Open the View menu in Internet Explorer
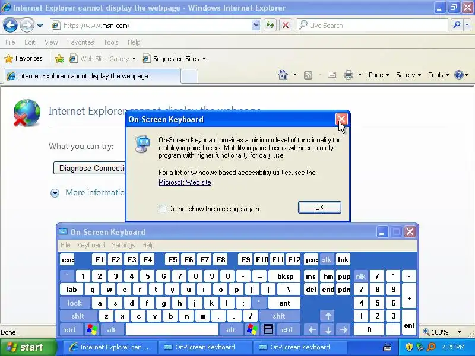Image resolution: width=475 pixels, height=356 pixels. click(x=51, y=42)
